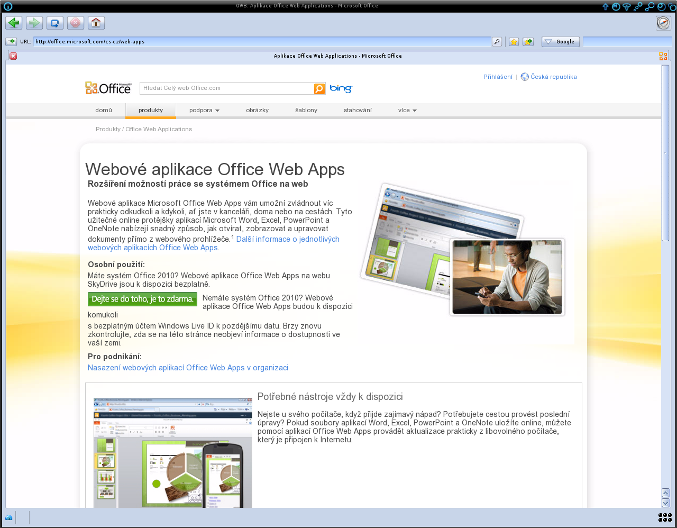Click the magnifier icon beside the URL field

coord(497,42)
